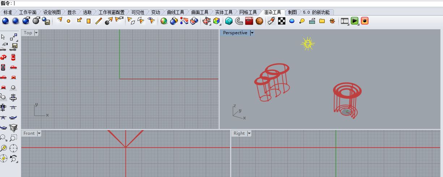The height and width of the screenshot is (177, 443).
Task: Click the rainbow colored cube icon
Action: click(x=216, y=21)
